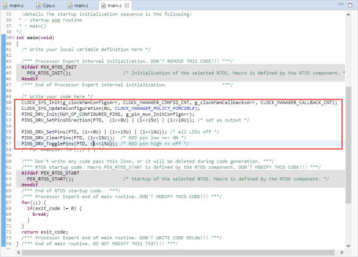The image size is (358, 257).
Task: Open the main.c tab left of Cpu.c
Action: 14,6
